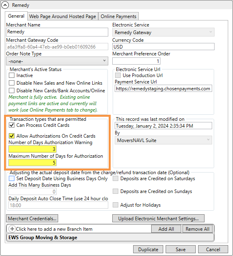This screenshot has width=233, height=256.
Task: Check Disable New Sales and New Online Links
Action: pyautogui.click(x=12, y=83)
